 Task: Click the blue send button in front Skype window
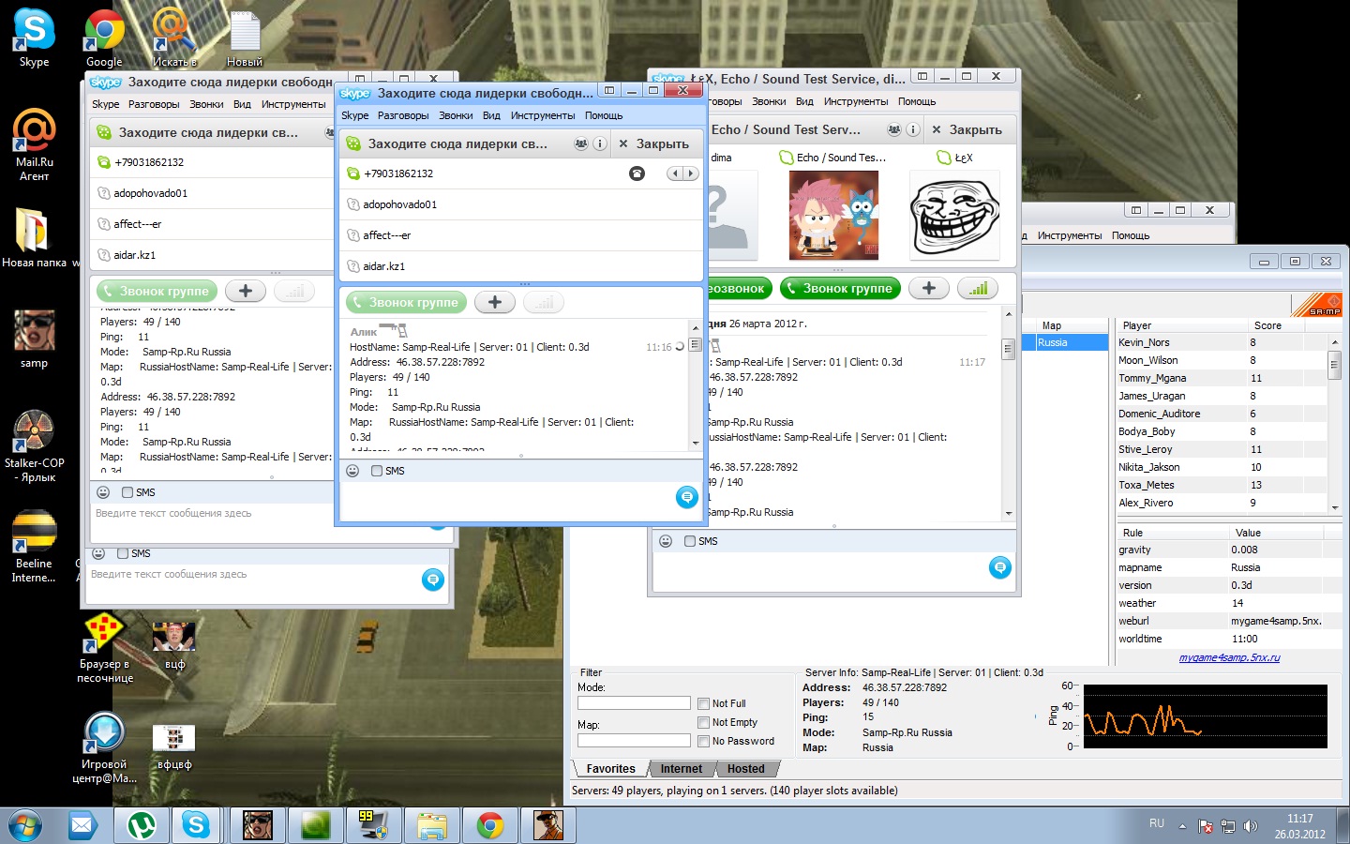[x=687, y=497]
